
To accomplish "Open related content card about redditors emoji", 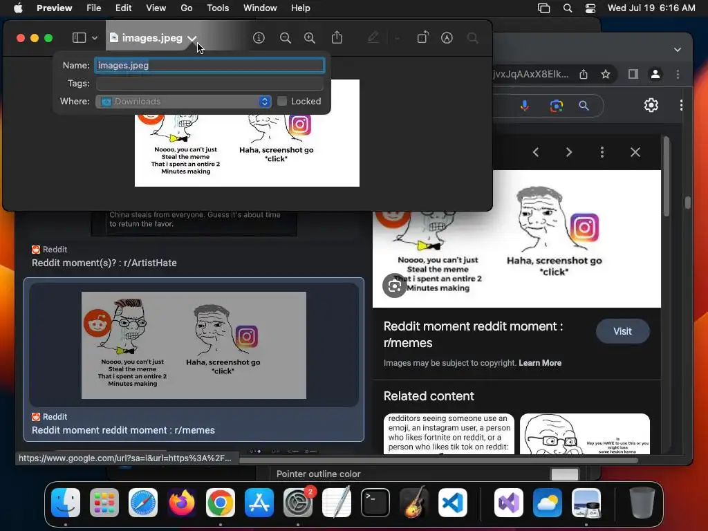I will pos(449,434).
